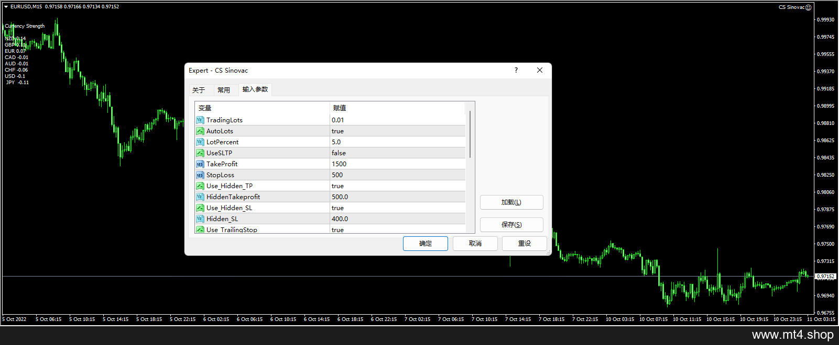Click the current price label 0.97152 on axis
The width and height of the screenshot is (839, 345).
[826, 277]
